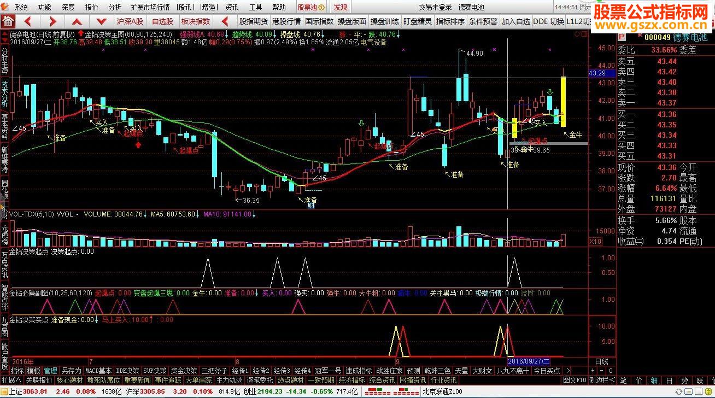The height and width of the screenshot is (398, 715).
Task: Open the 主力轨迹 bottom tab
Action: (x=229, y=380)
